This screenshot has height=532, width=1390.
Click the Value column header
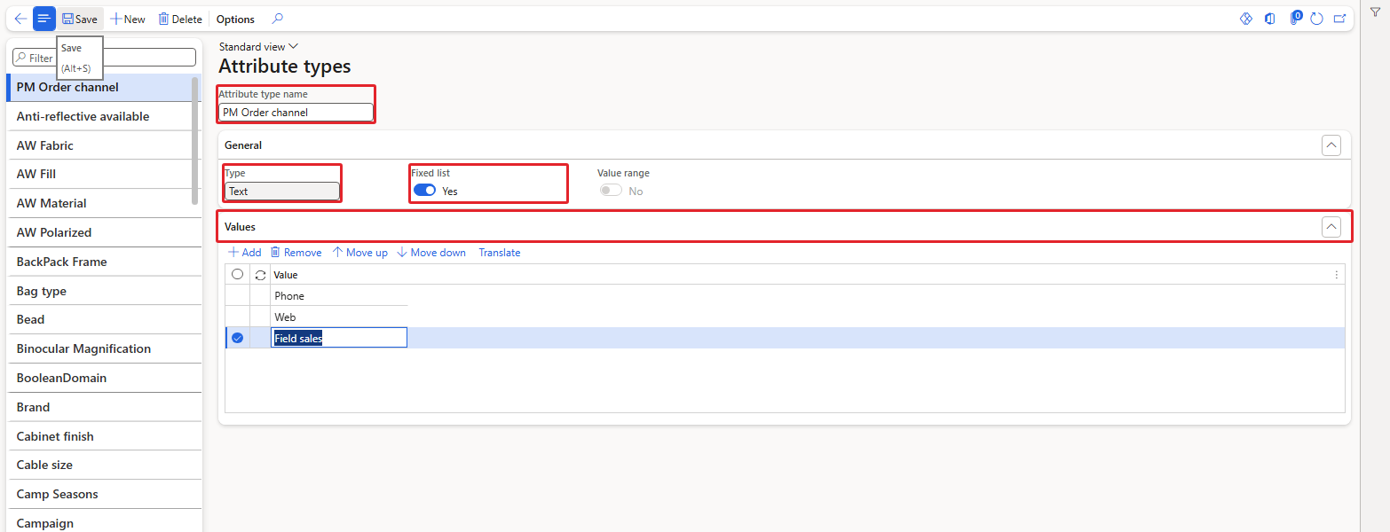click(x=286, y=275)
